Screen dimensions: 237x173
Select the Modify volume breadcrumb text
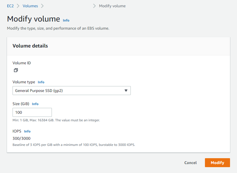(x=112, y=6)
